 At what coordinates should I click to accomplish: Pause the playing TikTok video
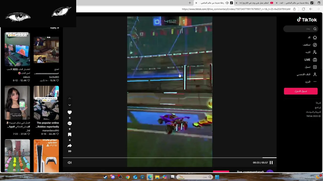[271, 163]
